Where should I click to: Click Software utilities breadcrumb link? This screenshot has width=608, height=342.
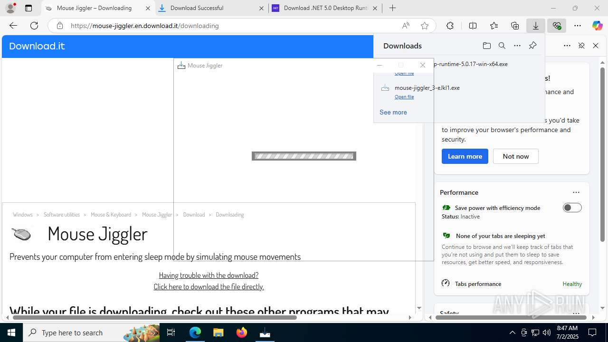click(62, 215)
